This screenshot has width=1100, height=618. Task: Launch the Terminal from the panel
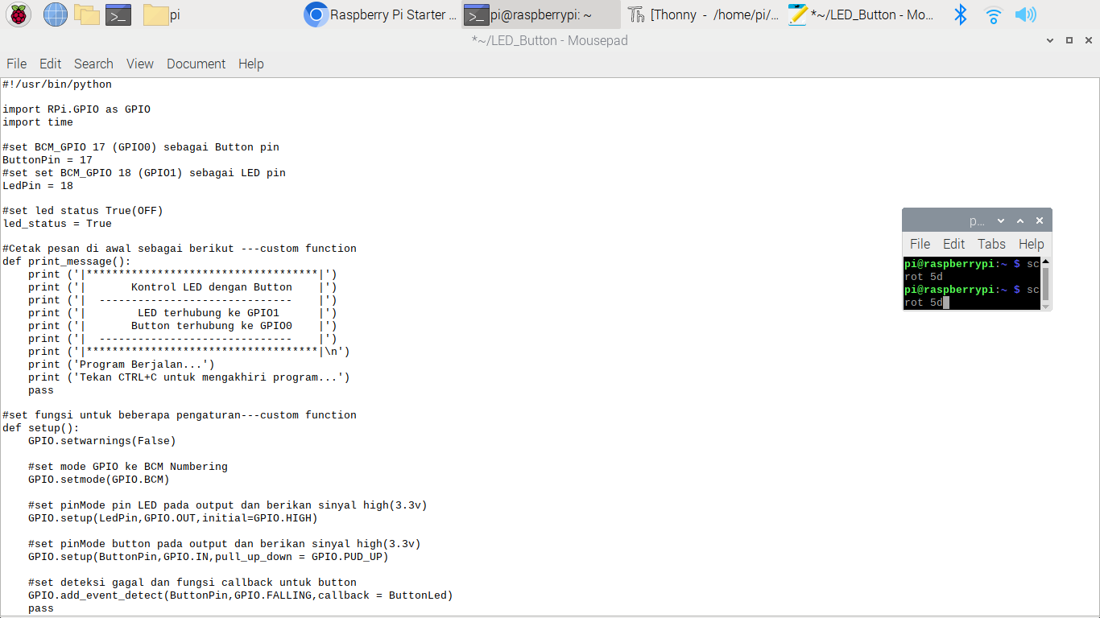pyautogui.click(x=118, y=14)
